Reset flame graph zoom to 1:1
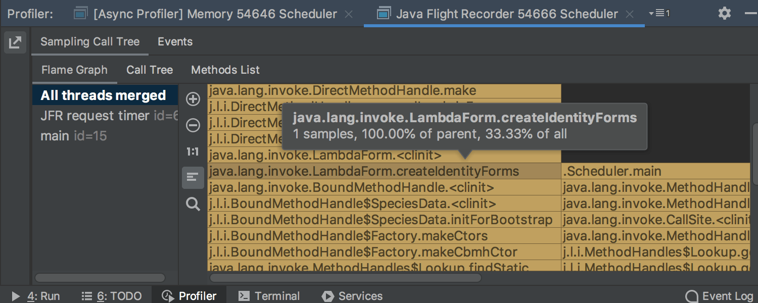Image resolution: width=758 pixels, height=303 pixels. pos(193,151)
